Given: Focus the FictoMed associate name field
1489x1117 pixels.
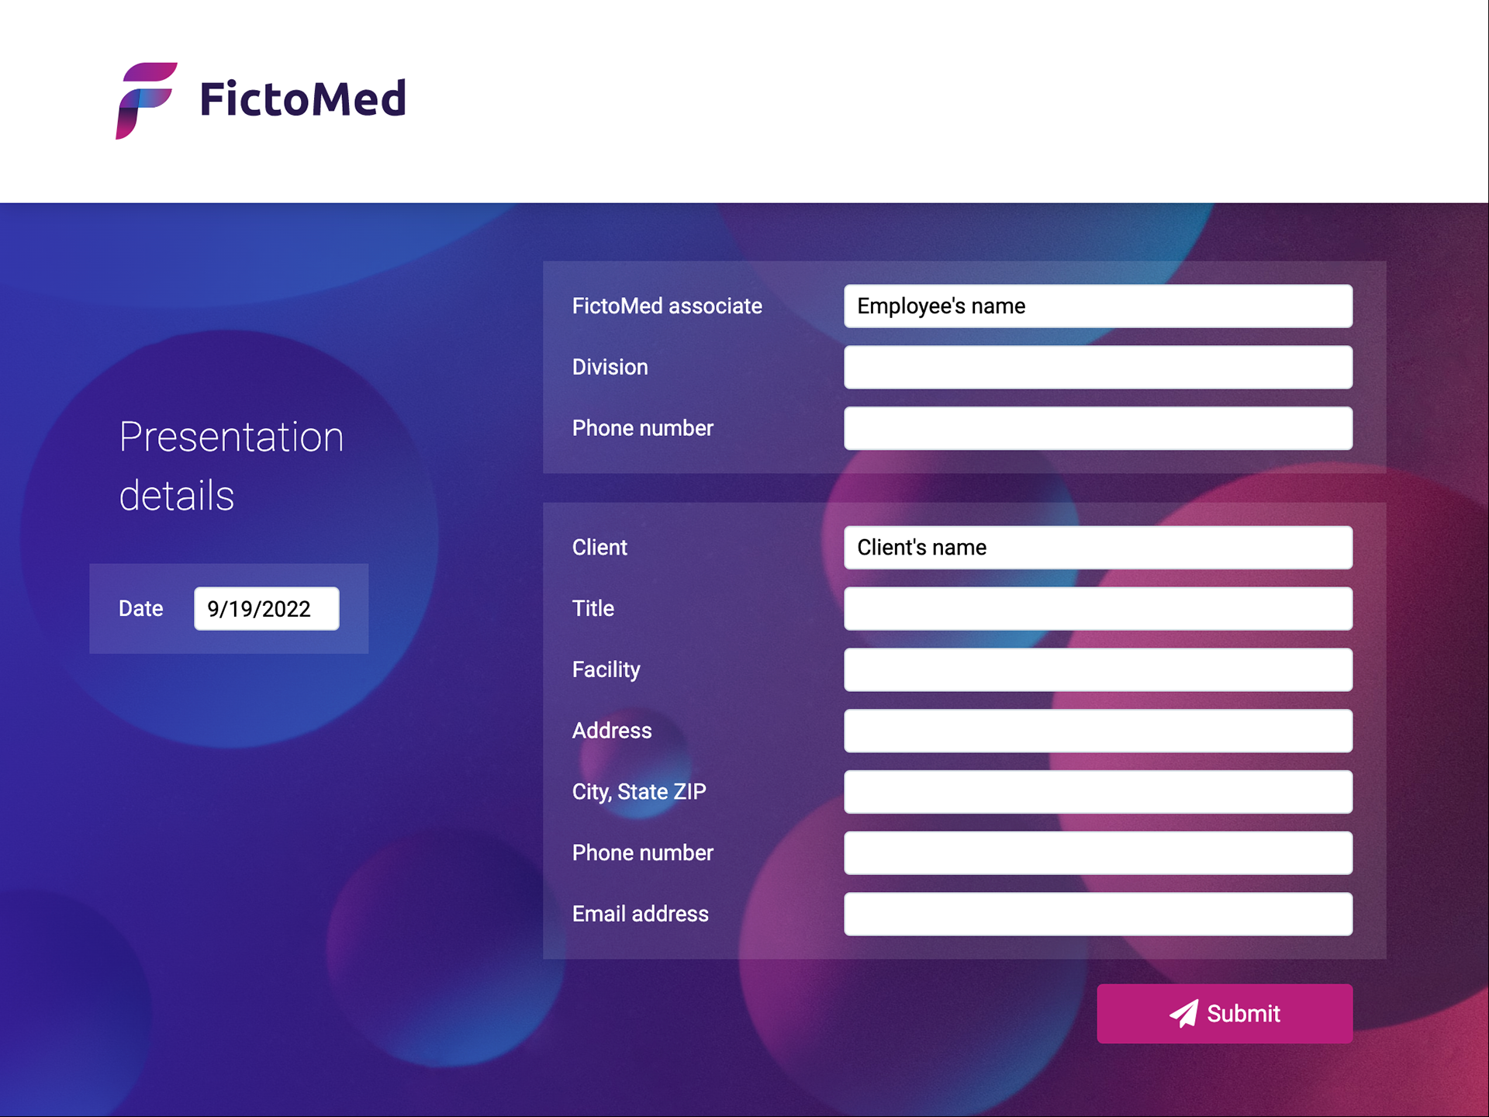Looking at the screenshot, I should pos(1098,306).
